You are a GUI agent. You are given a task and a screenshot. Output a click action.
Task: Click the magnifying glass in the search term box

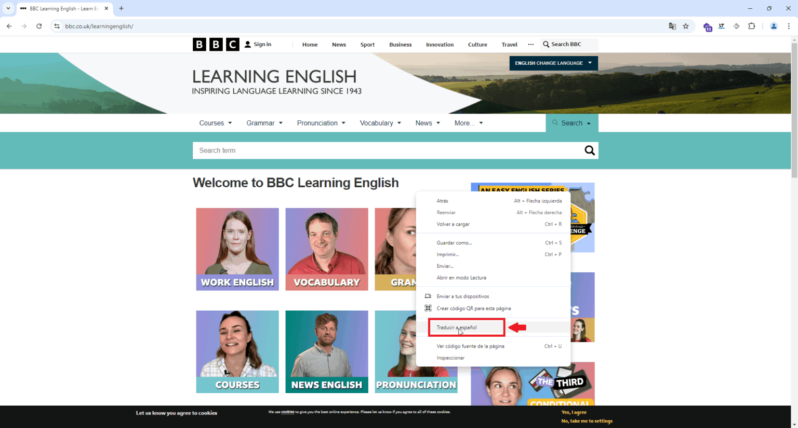[589, 150]
